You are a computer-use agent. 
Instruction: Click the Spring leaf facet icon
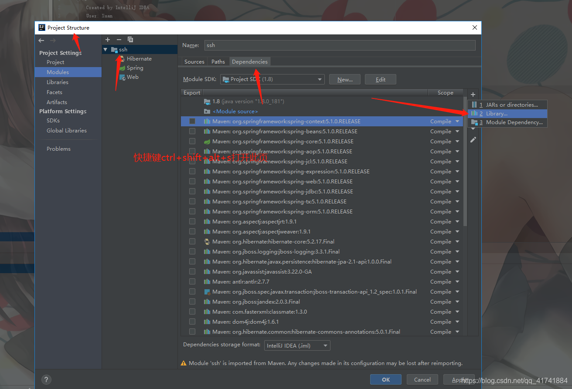pos(123,68)
